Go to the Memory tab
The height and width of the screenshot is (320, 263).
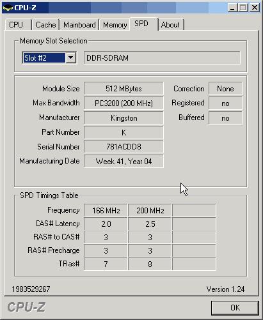pyautogui.click(x=115, y=25)
